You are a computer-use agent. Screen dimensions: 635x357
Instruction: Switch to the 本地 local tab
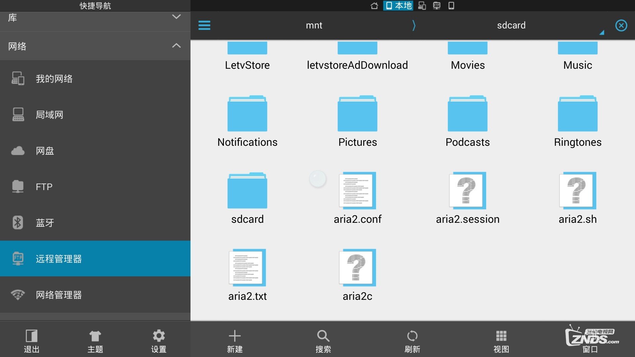[x=398, y=6]
